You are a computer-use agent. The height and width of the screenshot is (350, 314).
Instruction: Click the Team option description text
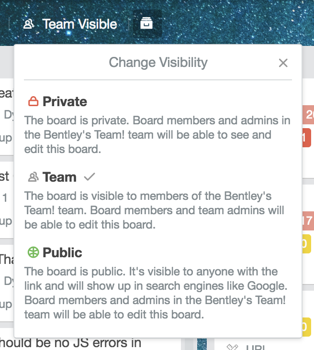154,210
